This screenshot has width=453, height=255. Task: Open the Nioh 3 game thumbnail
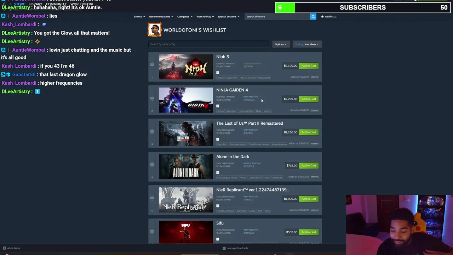[186, 67]
